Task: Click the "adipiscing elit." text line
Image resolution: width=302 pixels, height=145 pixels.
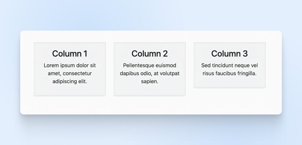Action: click(70, 81)
